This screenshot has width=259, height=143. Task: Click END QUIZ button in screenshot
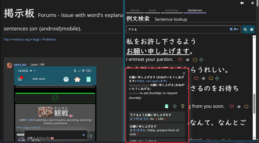tap(39, 79)
